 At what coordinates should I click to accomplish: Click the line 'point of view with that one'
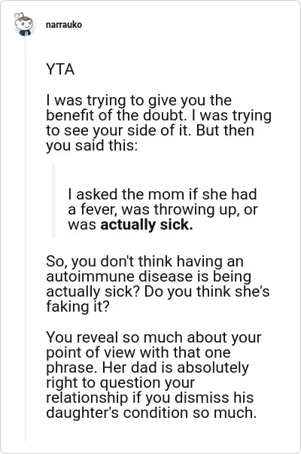pyautogui.click(x=138, y=352)
